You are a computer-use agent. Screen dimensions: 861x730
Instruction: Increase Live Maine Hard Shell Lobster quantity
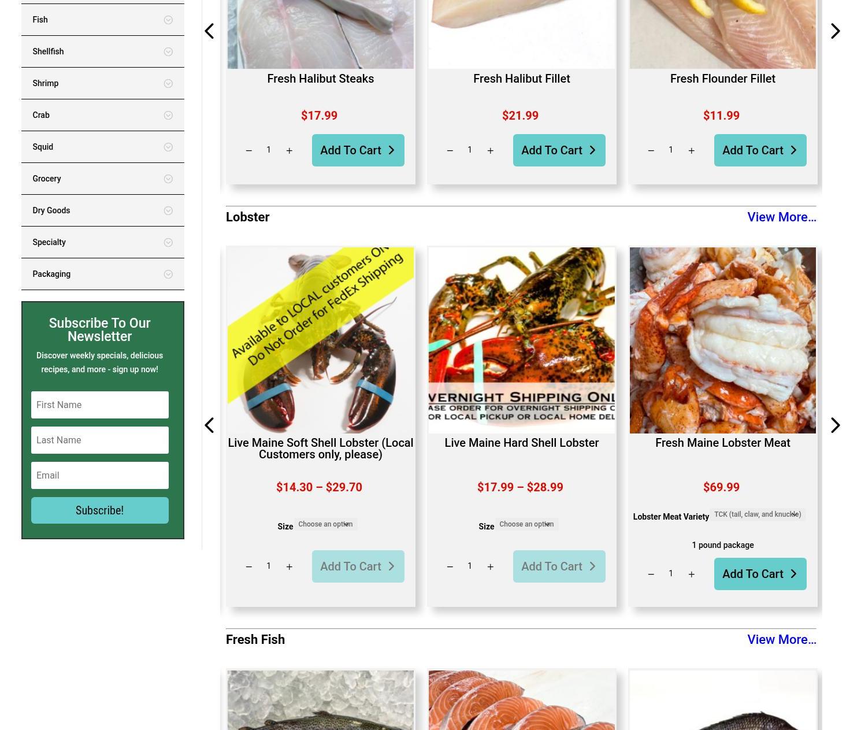tap(491, 566)
